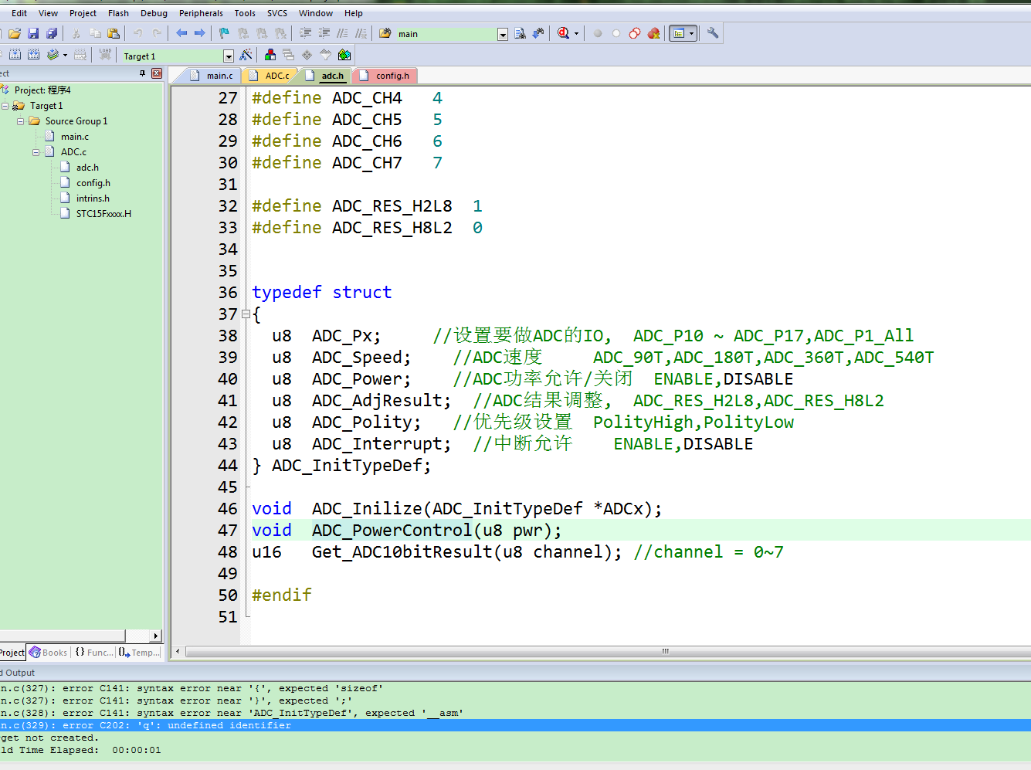Viewport: 1031px width, 770px height.
Task: Select STC15Fxxxx.H in the project tree
Action: [103, 214]
